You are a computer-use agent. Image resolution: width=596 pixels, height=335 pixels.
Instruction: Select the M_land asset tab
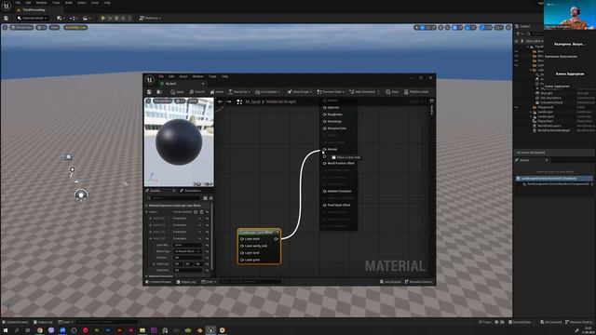(x=182, y=84)
